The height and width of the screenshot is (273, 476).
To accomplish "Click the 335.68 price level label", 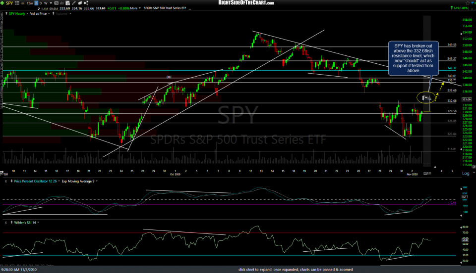I will 452,91.
